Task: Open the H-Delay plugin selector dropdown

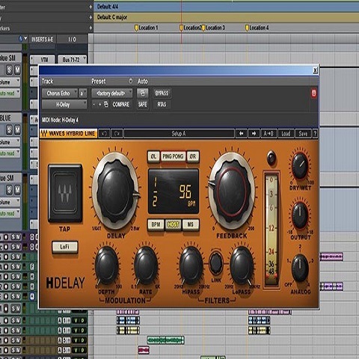Action: coord(64,105)
